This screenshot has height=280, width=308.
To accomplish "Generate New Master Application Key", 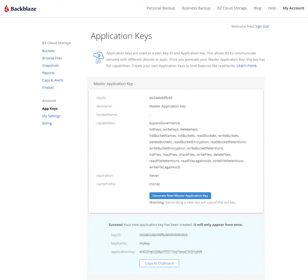I will tap(180, 195).
